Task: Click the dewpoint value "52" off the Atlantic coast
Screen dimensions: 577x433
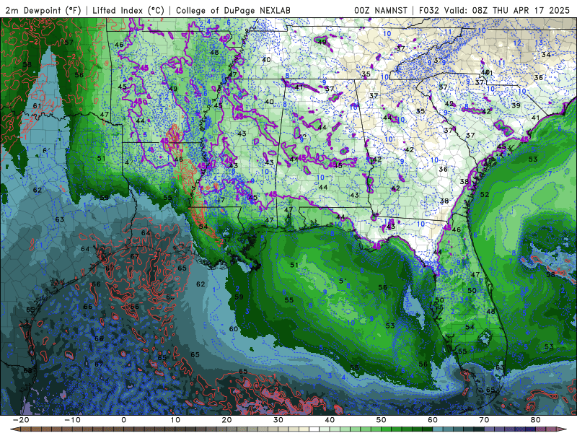Action: coord(485,194)
